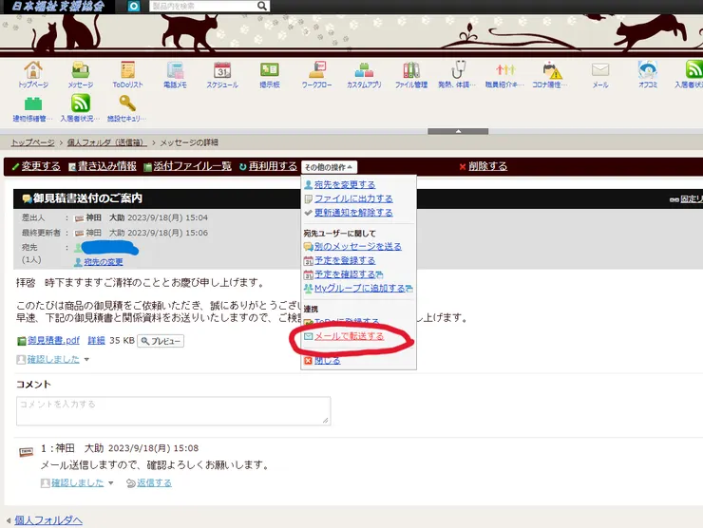Open the スケジュール calendar icon

[x=221, y=70]
